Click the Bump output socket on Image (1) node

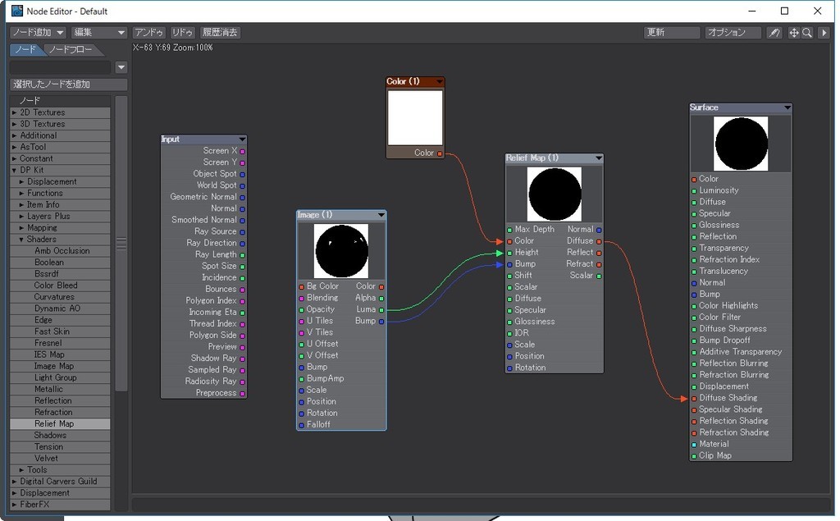click(x=381, y=321)
